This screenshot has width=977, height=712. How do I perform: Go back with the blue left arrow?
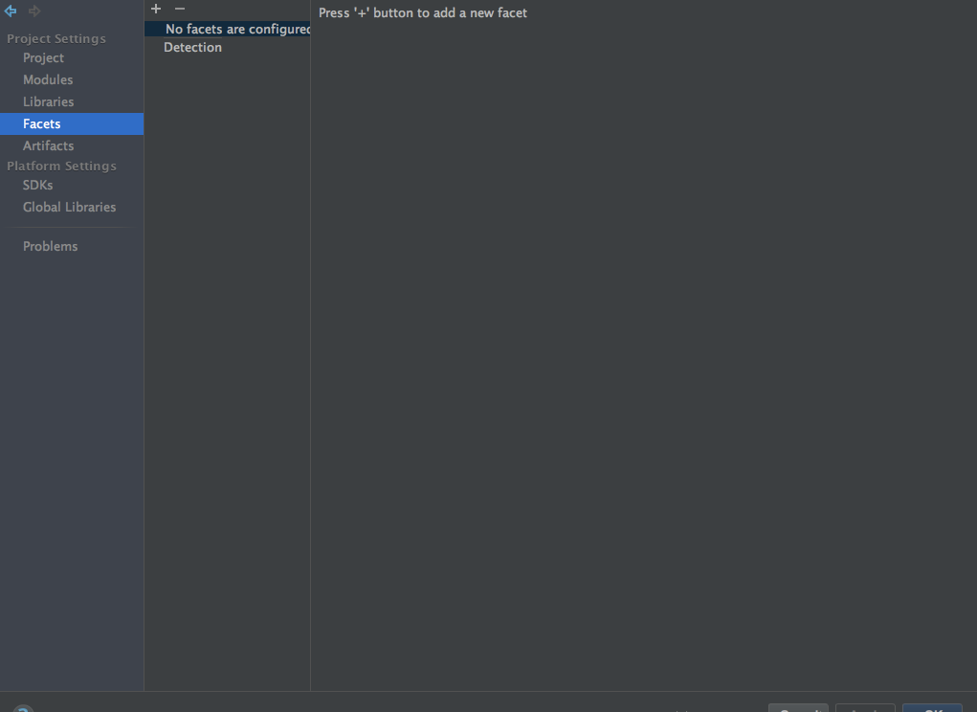pos(11,11)
